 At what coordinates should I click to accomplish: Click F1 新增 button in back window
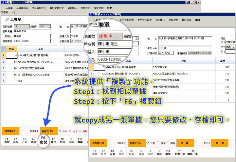(x=7, y=140)
